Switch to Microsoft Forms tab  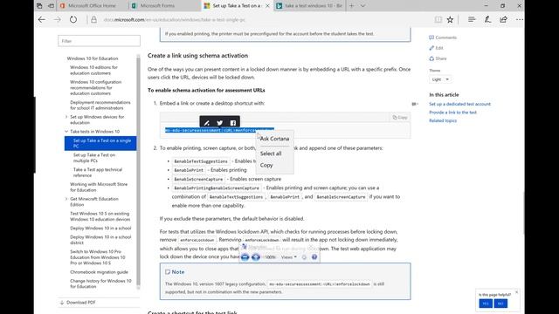click(x=164, y=6)
